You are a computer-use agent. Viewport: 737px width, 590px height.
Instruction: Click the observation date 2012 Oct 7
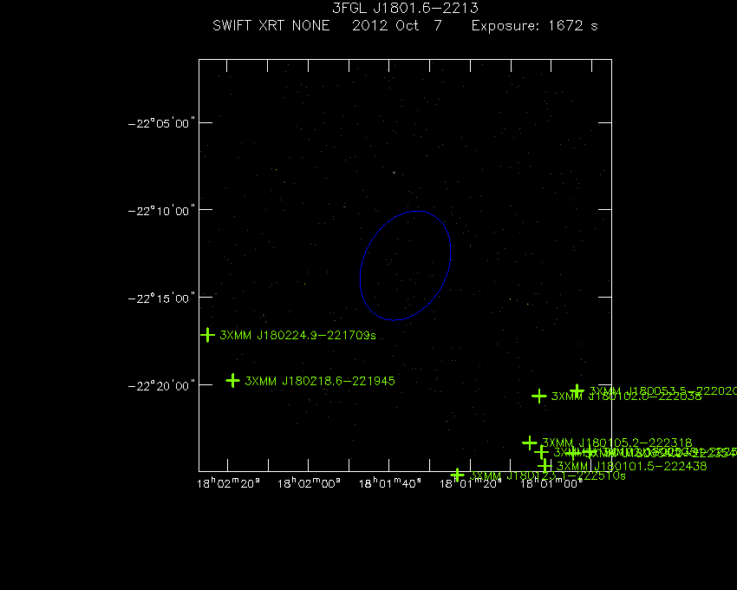397,25
